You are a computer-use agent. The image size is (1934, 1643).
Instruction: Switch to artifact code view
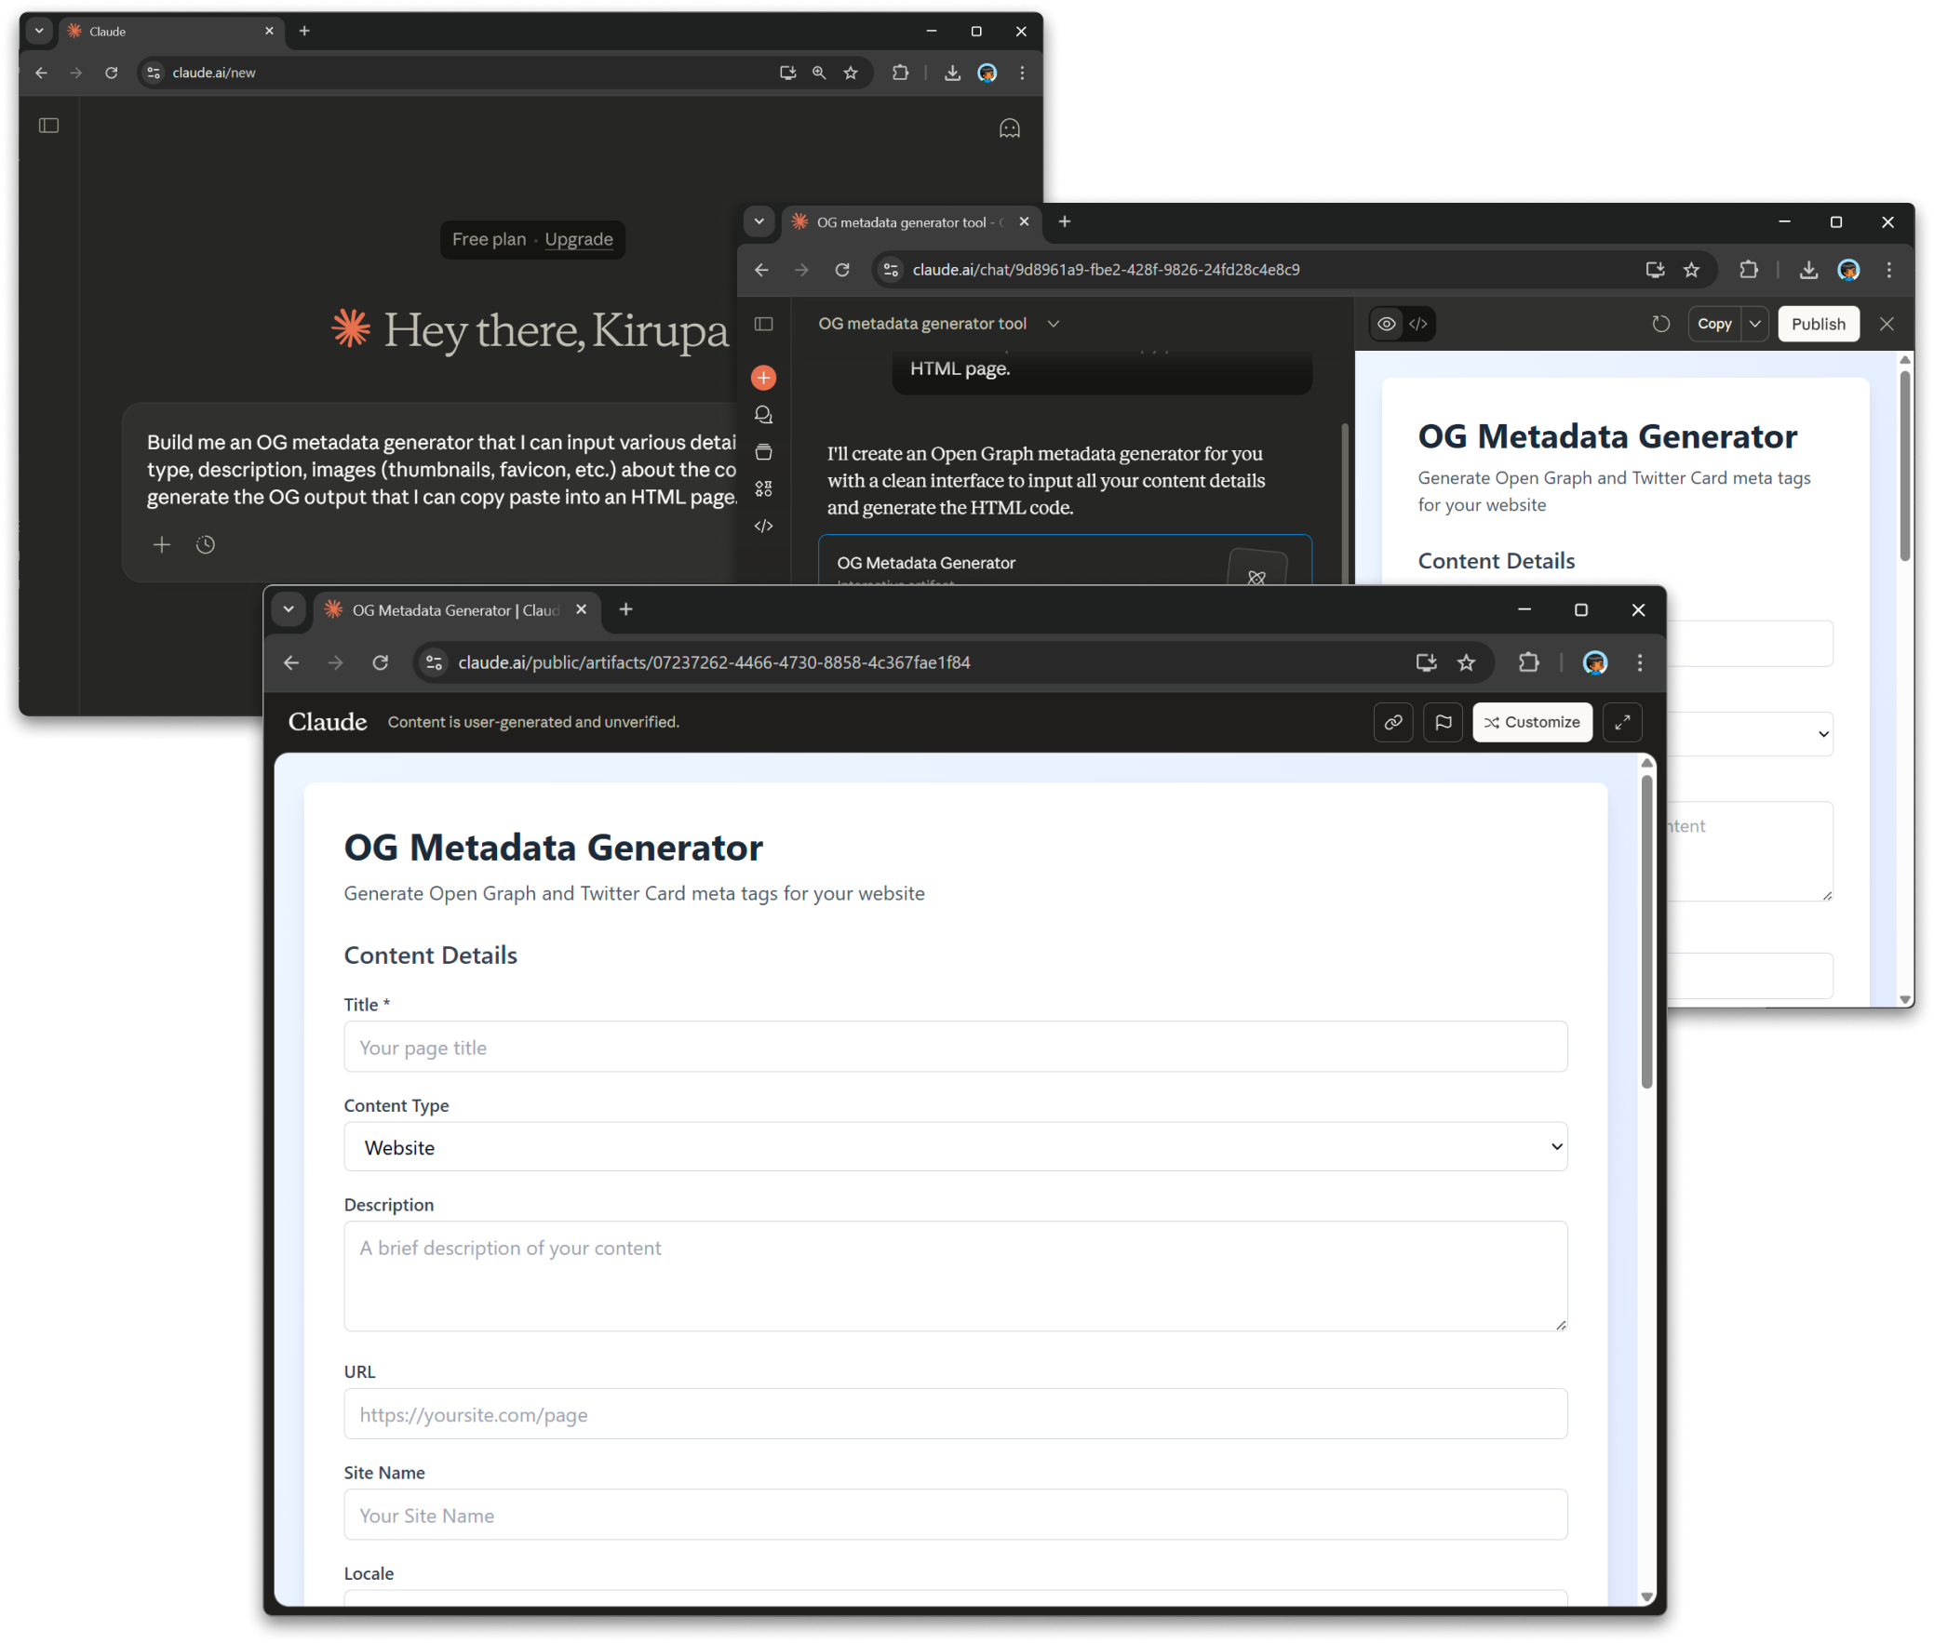1417,323
